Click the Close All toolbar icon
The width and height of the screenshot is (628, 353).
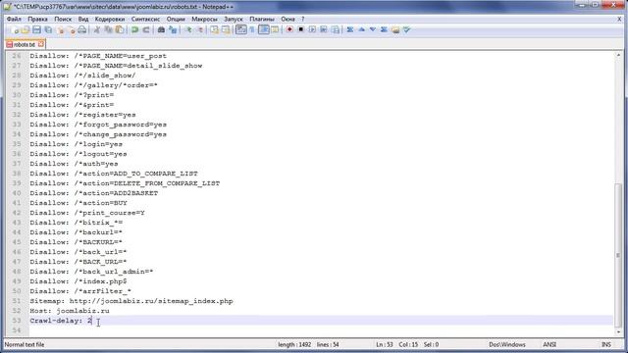pyautogui.click(x=71, y=30)
